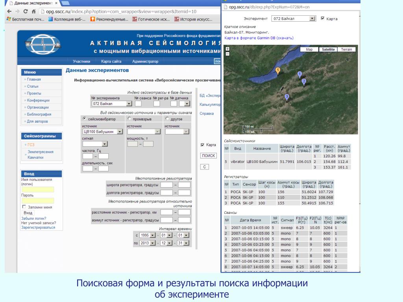Click blue map marker number 3
403x302 pixels.
coord(287,98)
